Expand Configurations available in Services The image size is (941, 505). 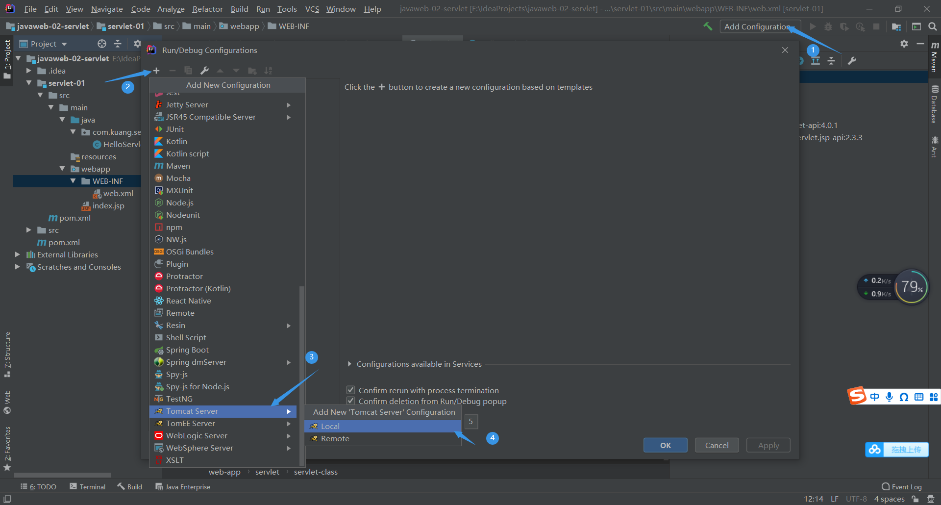point(349,364)
